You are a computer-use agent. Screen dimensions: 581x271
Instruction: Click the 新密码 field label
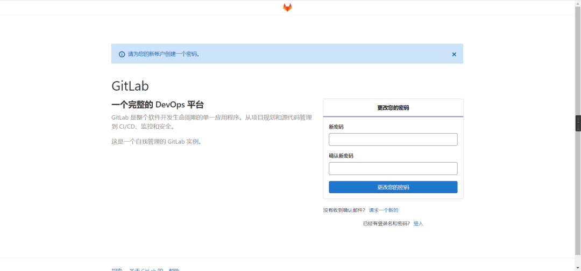(x=336, y=127)
